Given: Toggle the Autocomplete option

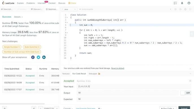Looking at the screenshot, I should pos(86,9).
